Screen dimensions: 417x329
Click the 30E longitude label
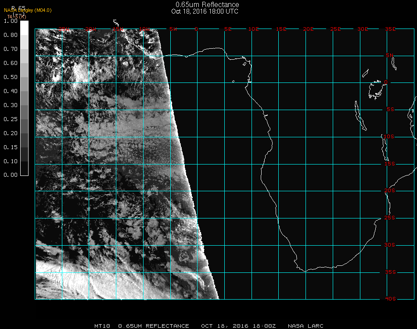[363, 29]
